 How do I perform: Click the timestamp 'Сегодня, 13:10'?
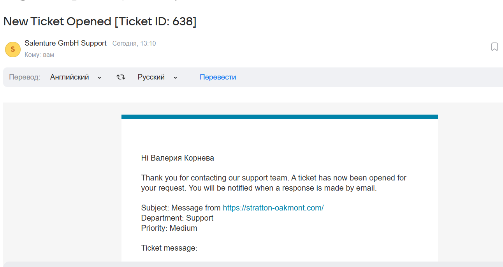click(134, 44)
